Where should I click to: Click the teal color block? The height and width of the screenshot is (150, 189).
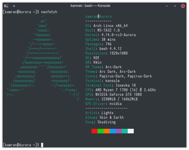coord(125,131)
